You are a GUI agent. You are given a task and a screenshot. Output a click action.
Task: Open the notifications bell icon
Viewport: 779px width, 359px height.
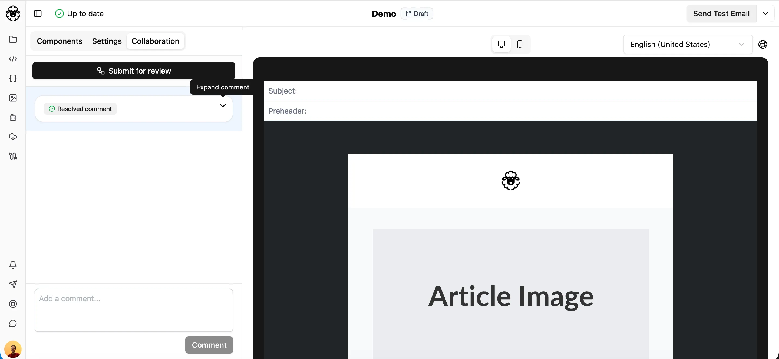pyautogui.click(x=13, y=265)
